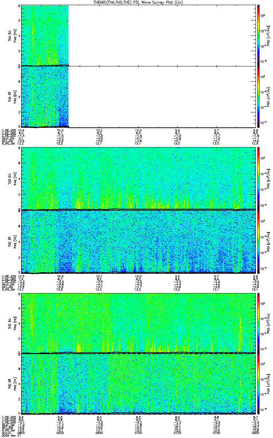Click the '0620' time tick label
Screen dimensions: 273x438
tap(60, 433)
